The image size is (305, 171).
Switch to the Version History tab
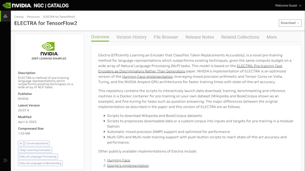[132, 37]
